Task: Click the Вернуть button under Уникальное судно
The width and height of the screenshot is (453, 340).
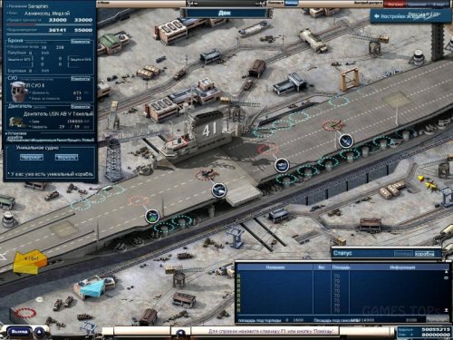Action: [x=66, y=157]
